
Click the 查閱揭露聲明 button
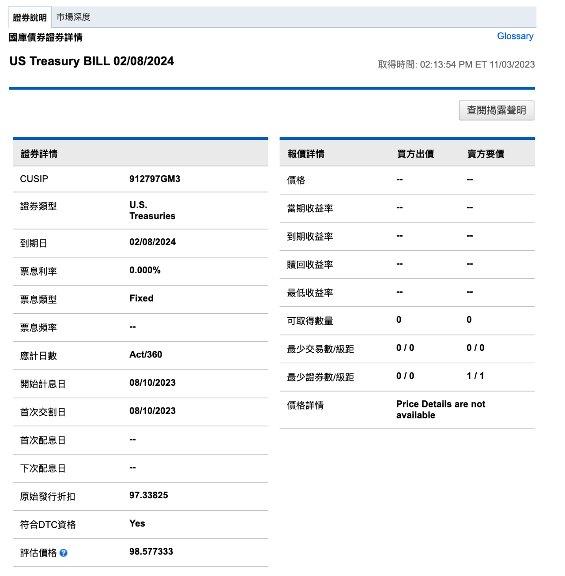click(496, 110)
